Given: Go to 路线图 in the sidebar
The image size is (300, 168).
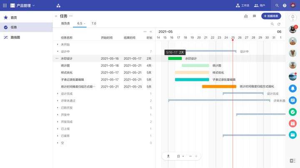Looking at the screenshot, I should 15,37.
